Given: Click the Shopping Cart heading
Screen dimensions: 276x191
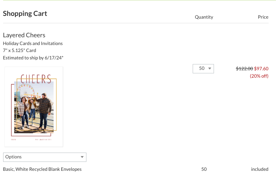Looking at the screenshot, I should click(25, 14).
